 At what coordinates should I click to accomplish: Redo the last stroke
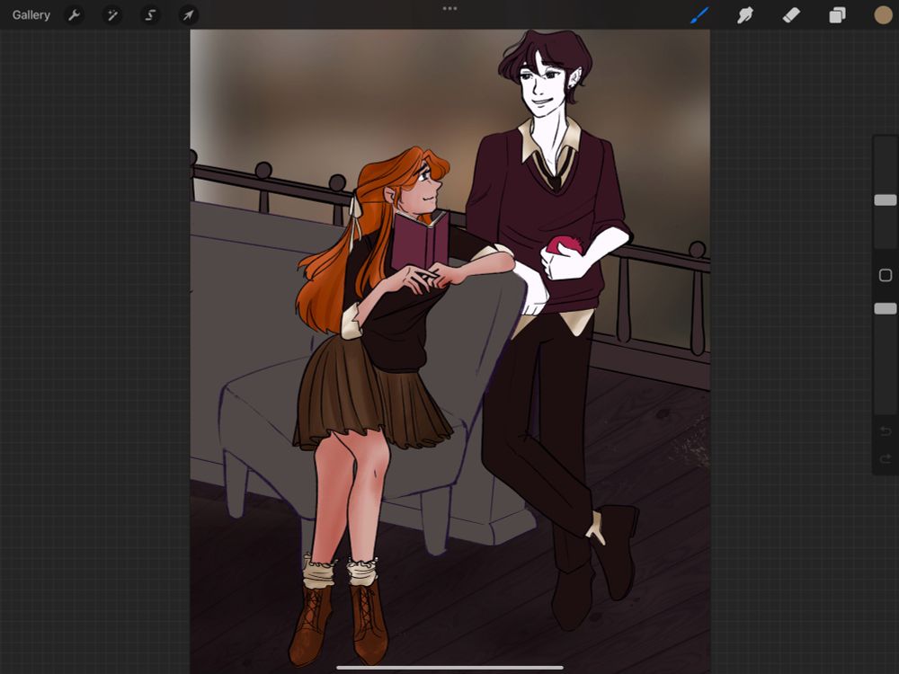coord(886,458)
